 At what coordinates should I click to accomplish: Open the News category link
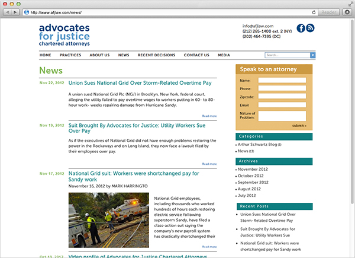(243, 151)
